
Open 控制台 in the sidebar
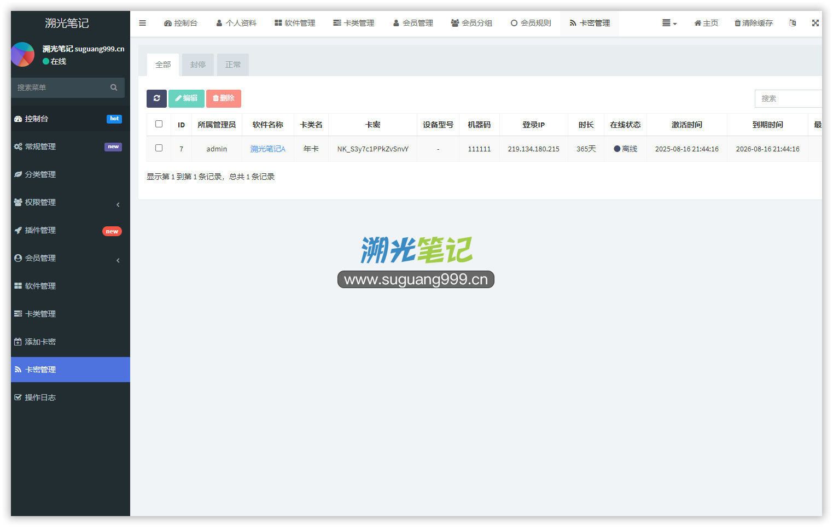point(71,119)
